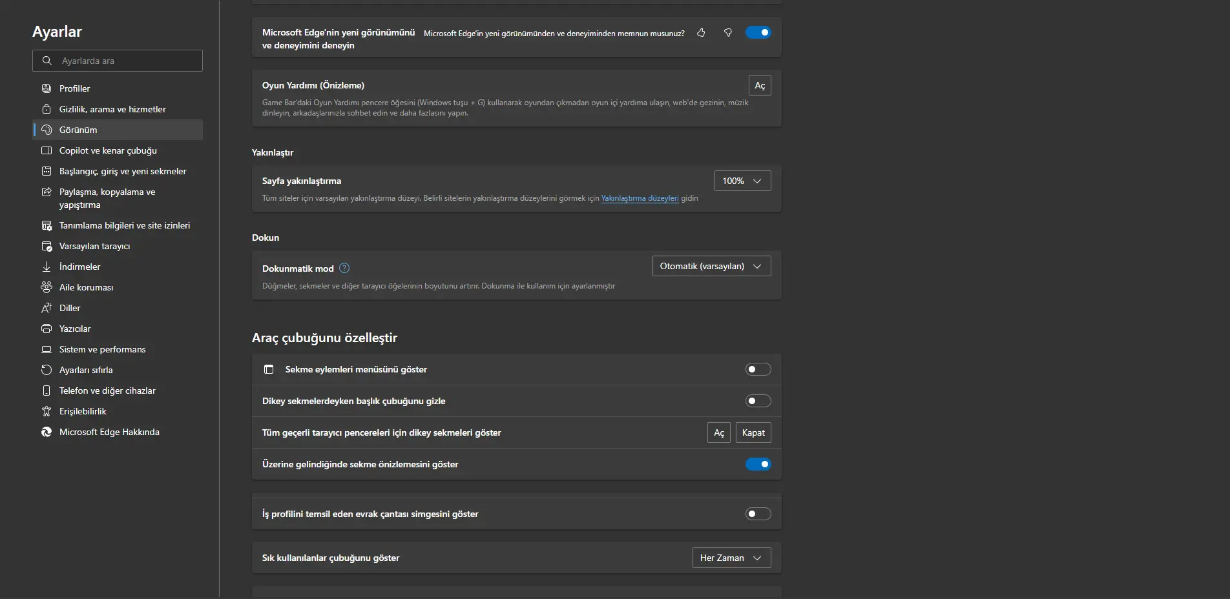Click the Profiller sidebar icon

point(47,88)
